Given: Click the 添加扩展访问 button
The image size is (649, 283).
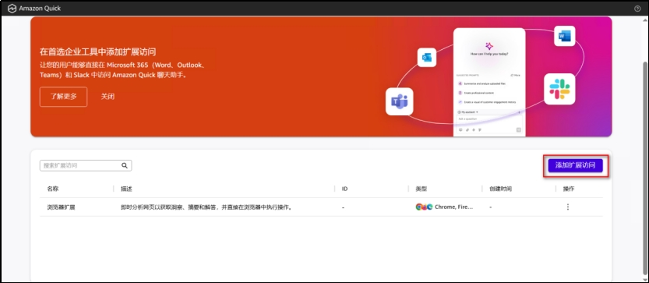Looking at the screenshot, I should [575, 165].
